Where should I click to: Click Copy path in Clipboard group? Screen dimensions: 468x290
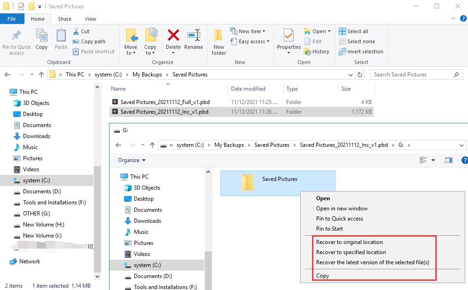89,41
